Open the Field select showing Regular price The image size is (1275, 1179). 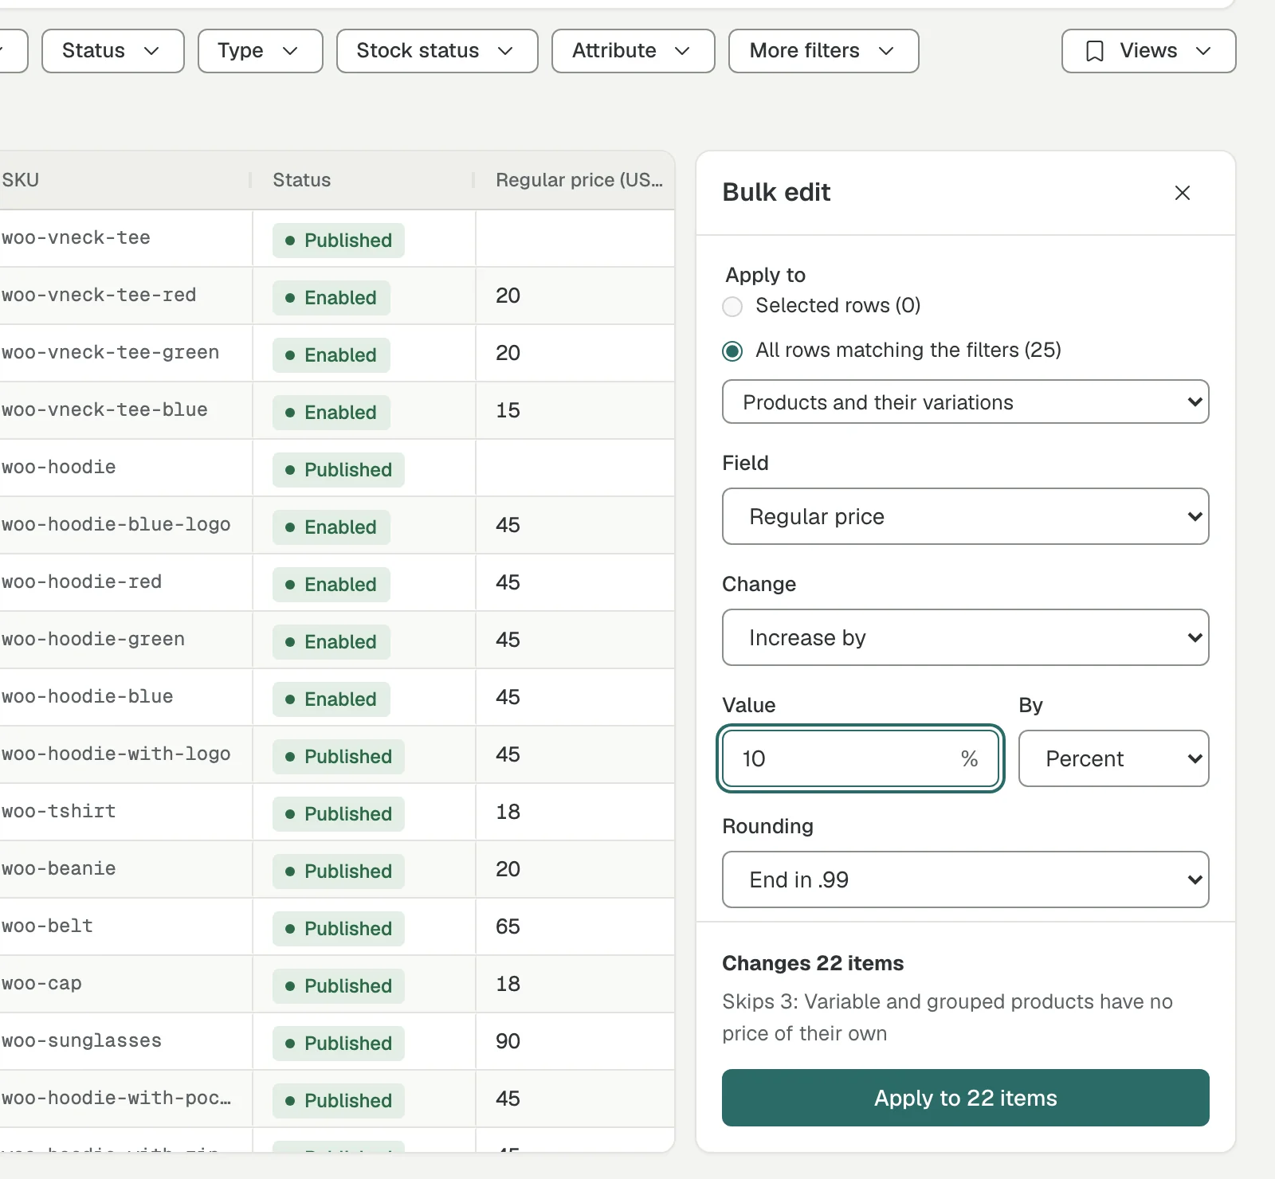[x=965, y=516]
